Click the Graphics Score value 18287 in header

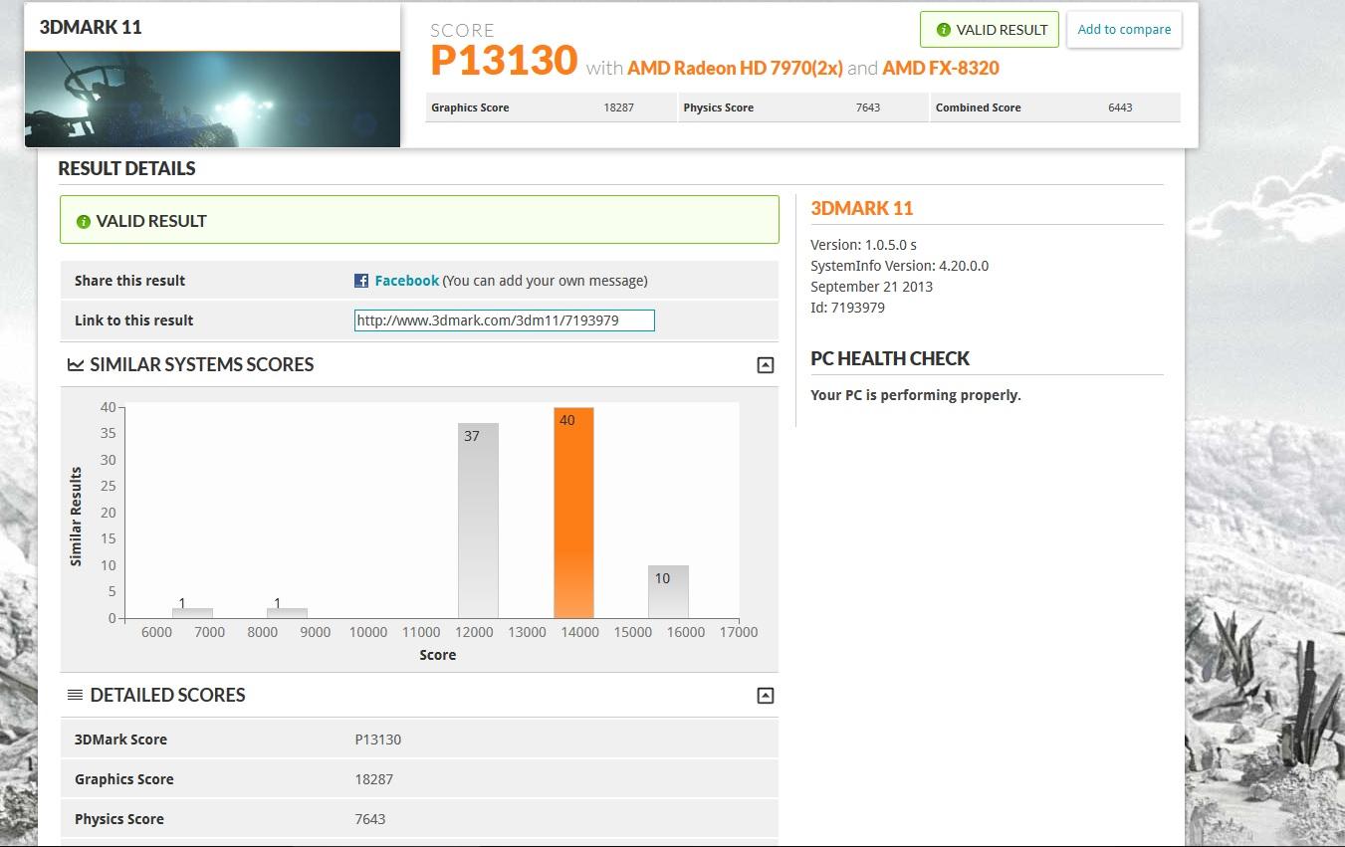618,107
